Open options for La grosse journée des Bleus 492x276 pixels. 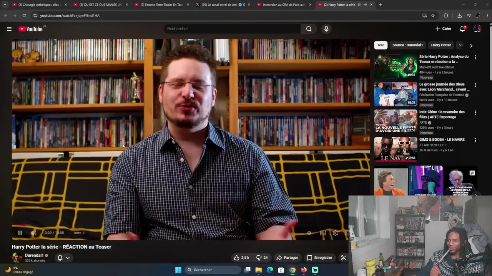pyautogui.click(x=475, y=85)
